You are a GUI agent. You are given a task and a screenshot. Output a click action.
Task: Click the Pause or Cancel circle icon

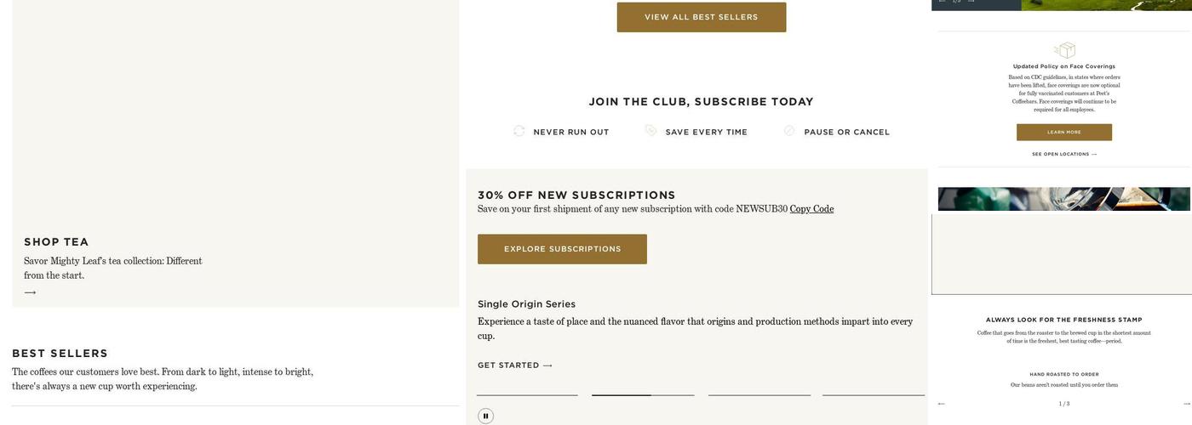789,131
